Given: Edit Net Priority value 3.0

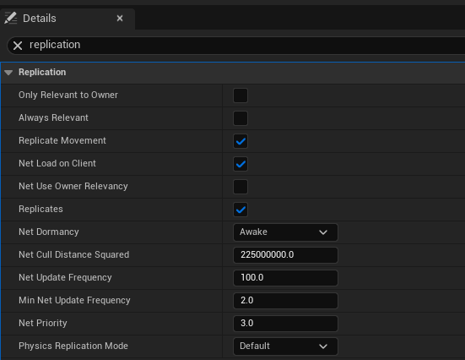Looking at the screenshot, I should tap(285, 324).
